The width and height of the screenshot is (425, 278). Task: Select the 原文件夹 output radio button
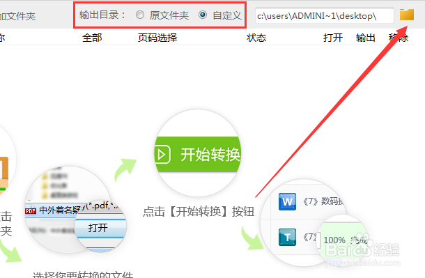[x=140, y=15]
